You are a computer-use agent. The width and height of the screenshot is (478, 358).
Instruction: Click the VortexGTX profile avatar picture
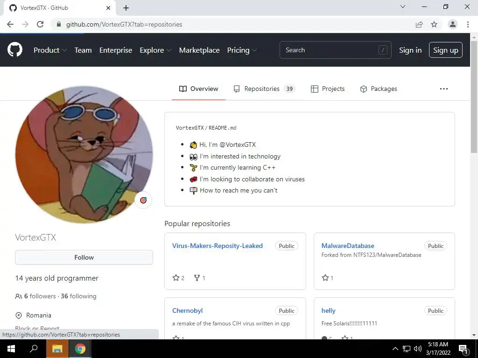(x=84, y=154)
